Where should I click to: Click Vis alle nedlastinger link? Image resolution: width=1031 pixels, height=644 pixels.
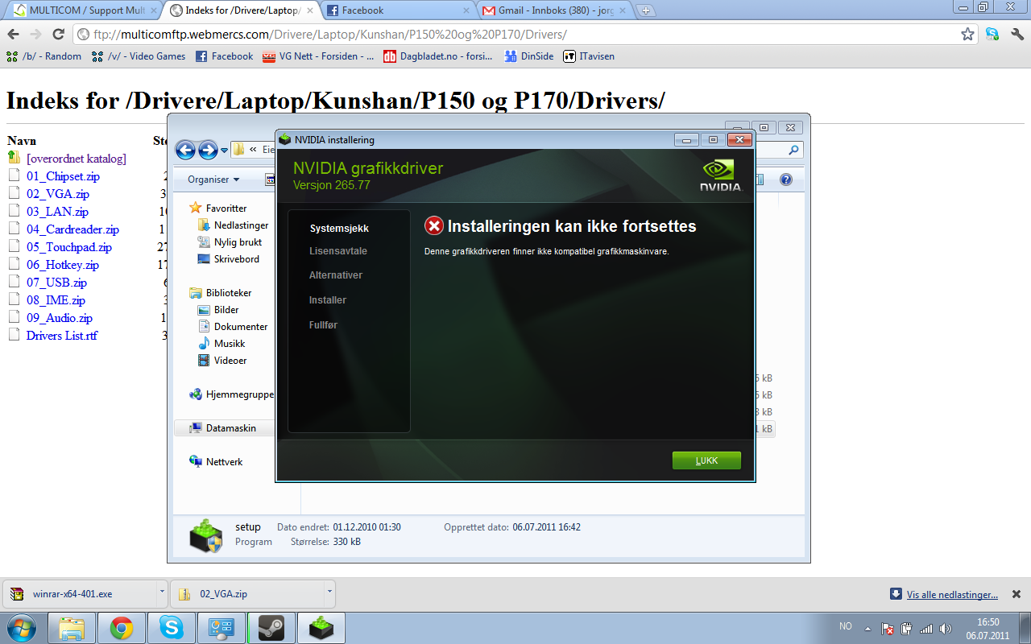click(x=952, y=594)
